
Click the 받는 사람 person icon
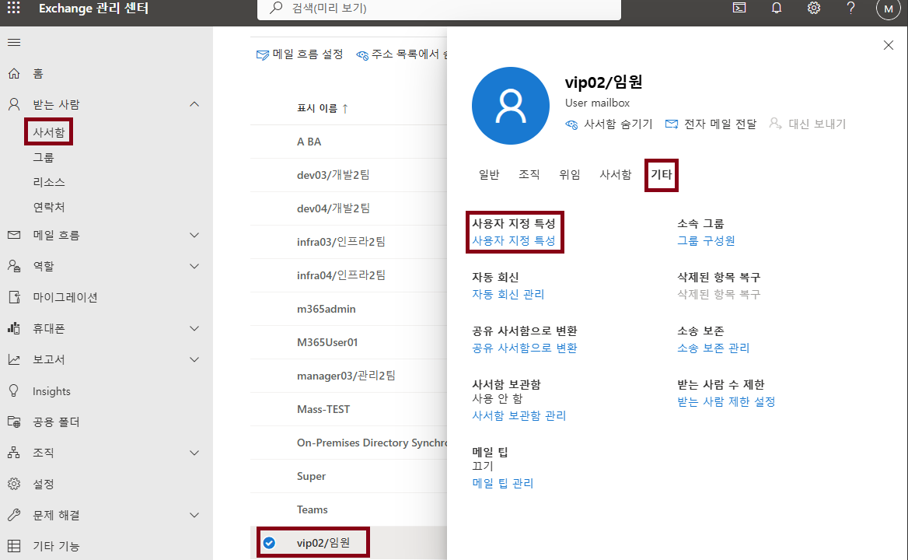pos(14,104)
